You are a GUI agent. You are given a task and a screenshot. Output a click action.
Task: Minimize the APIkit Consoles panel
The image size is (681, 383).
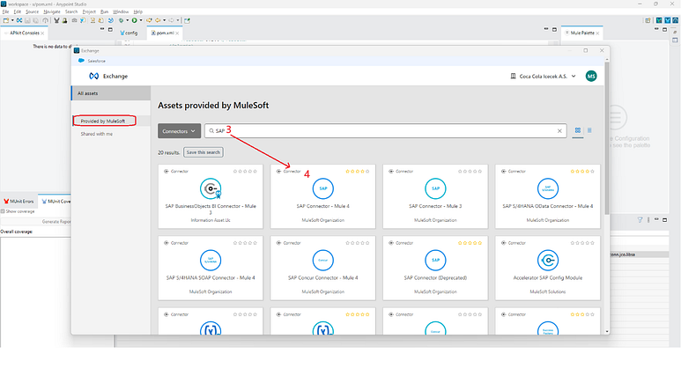(102, 29)
